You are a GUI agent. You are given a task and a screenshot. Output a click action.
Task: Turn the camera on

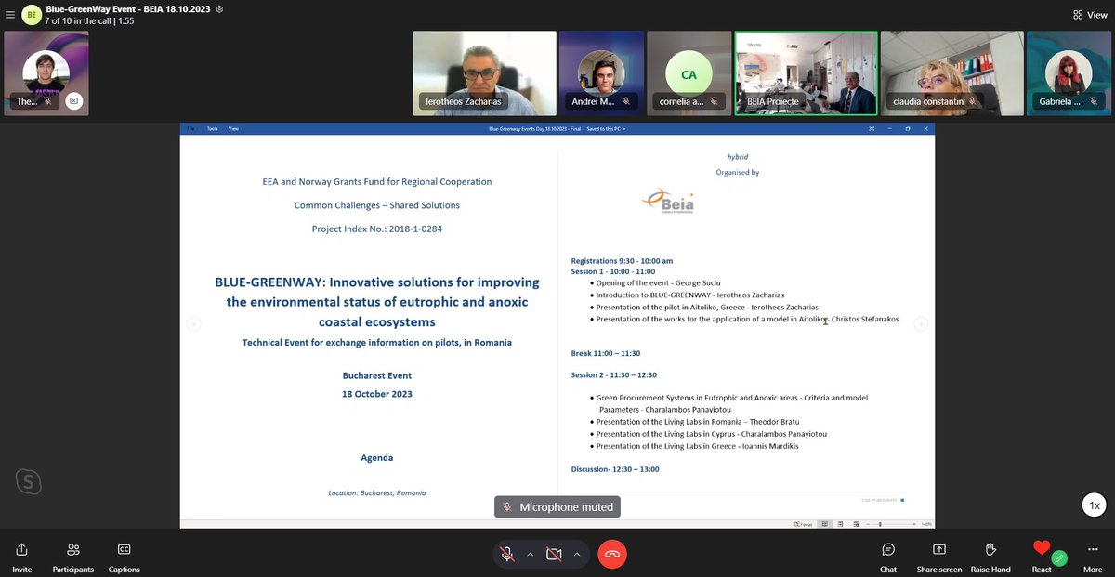(x=555, y=553)
